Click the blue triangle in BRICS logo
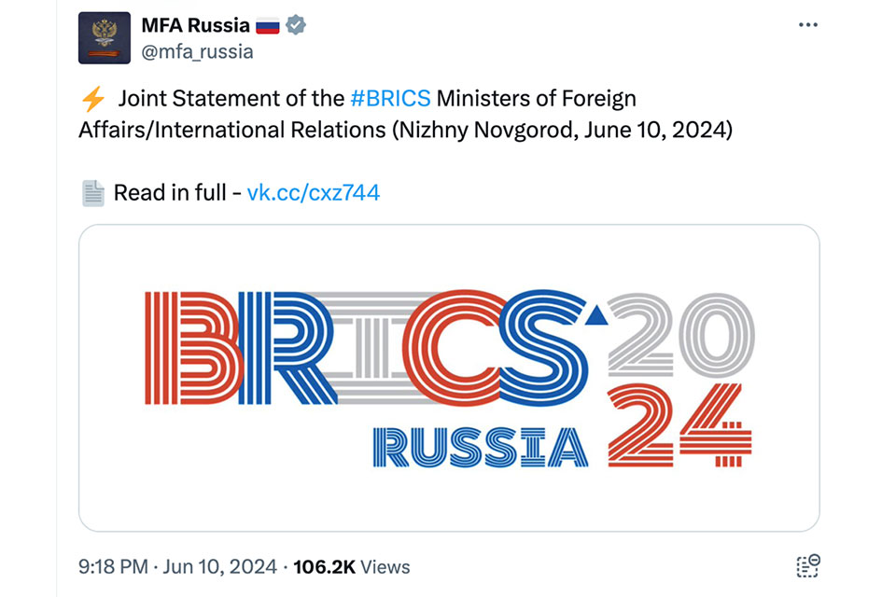Image resolution: width=896 pixels, height=597 pixels. pyautogui.click(x=596, y=316)
